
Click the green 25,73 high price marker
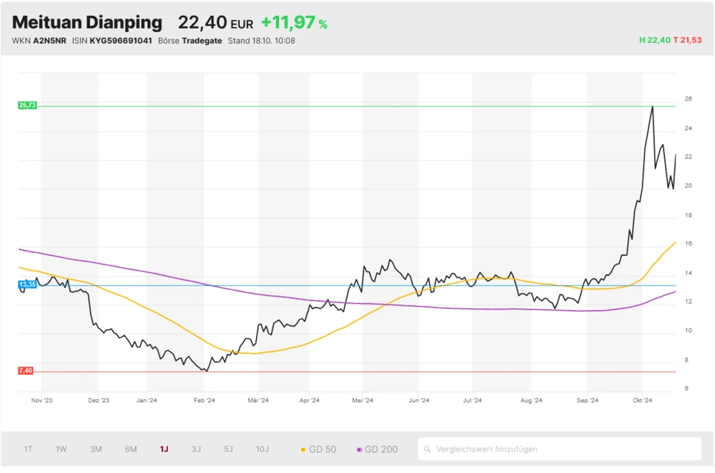pos(27,105)
